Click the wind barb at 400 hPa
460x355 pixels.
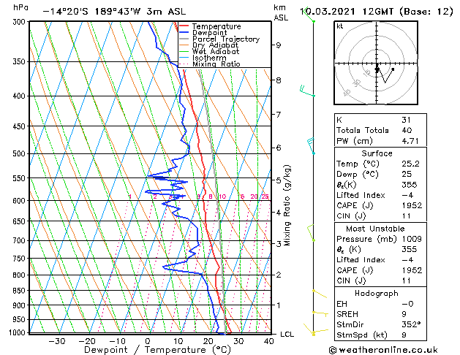coord(307,91)
